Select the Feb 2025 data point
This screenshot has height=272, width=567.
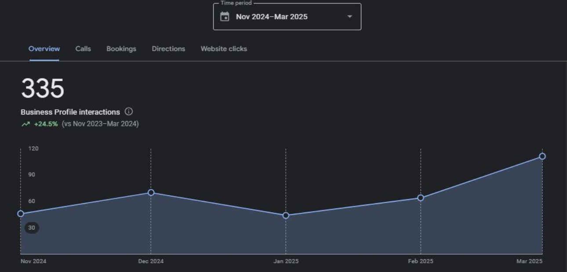point(421,198)
